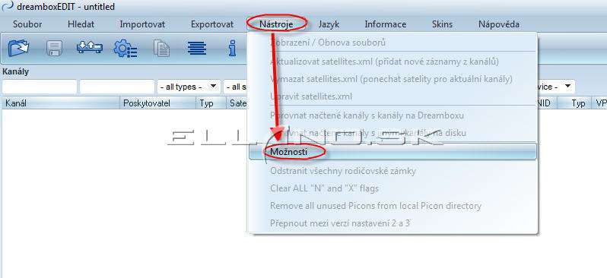The height and width of the screenshot is (278, 607).
Task: Open the Skins menu
Action: click(x=442, y=24)
